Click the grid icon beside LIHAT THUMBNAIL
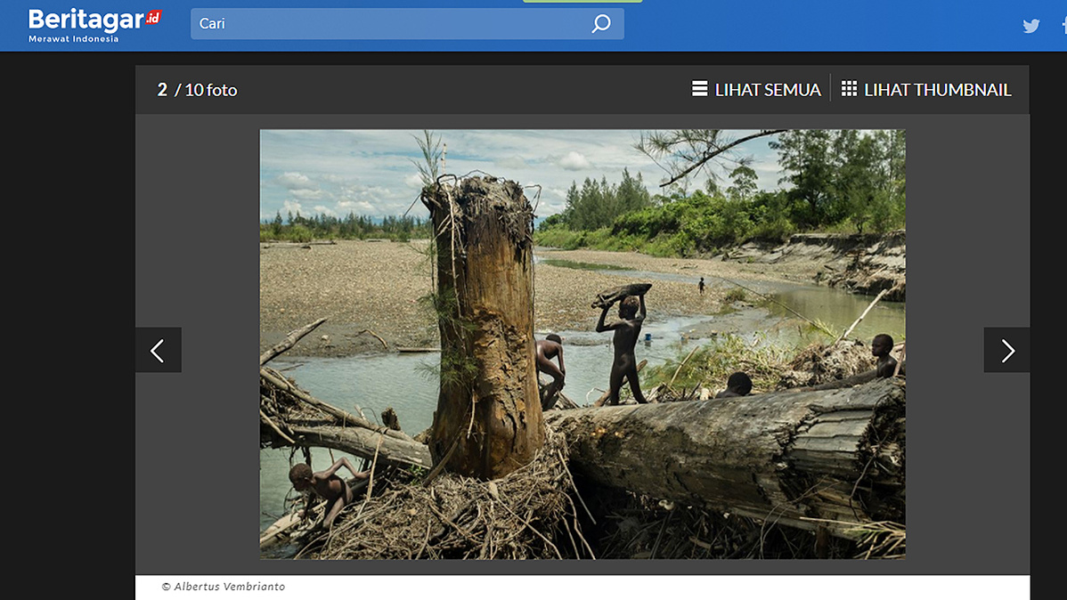 [849, 88]
